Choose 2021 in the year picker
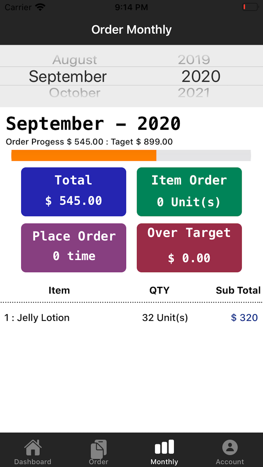Screen dimensions: 263x467 194,92
